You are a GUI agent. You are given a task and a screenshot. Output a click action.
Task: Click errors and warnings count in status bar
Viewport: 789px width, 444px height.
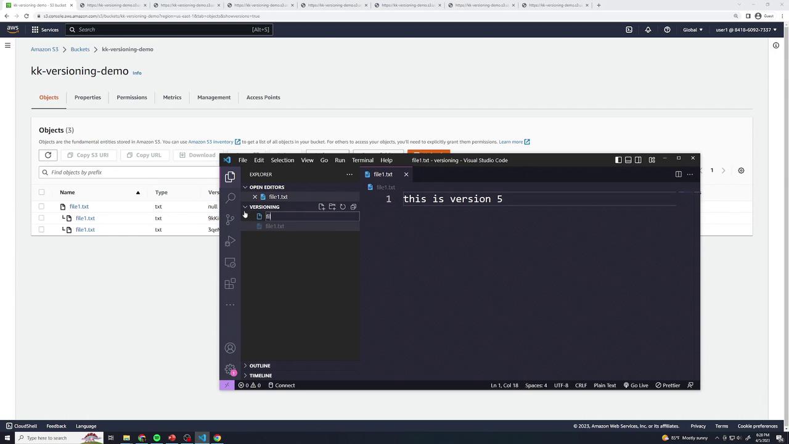pos(250,385)
